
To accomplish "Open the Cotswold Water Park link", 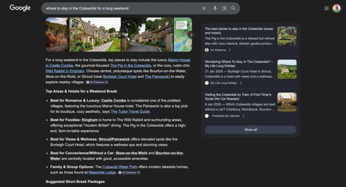I will tap(120, 167).
